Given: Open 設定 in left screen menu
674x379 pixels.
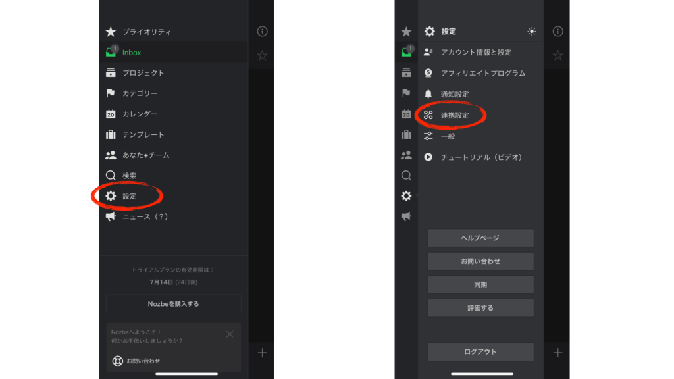Looking at the screenshot, I should coord(174,196).
